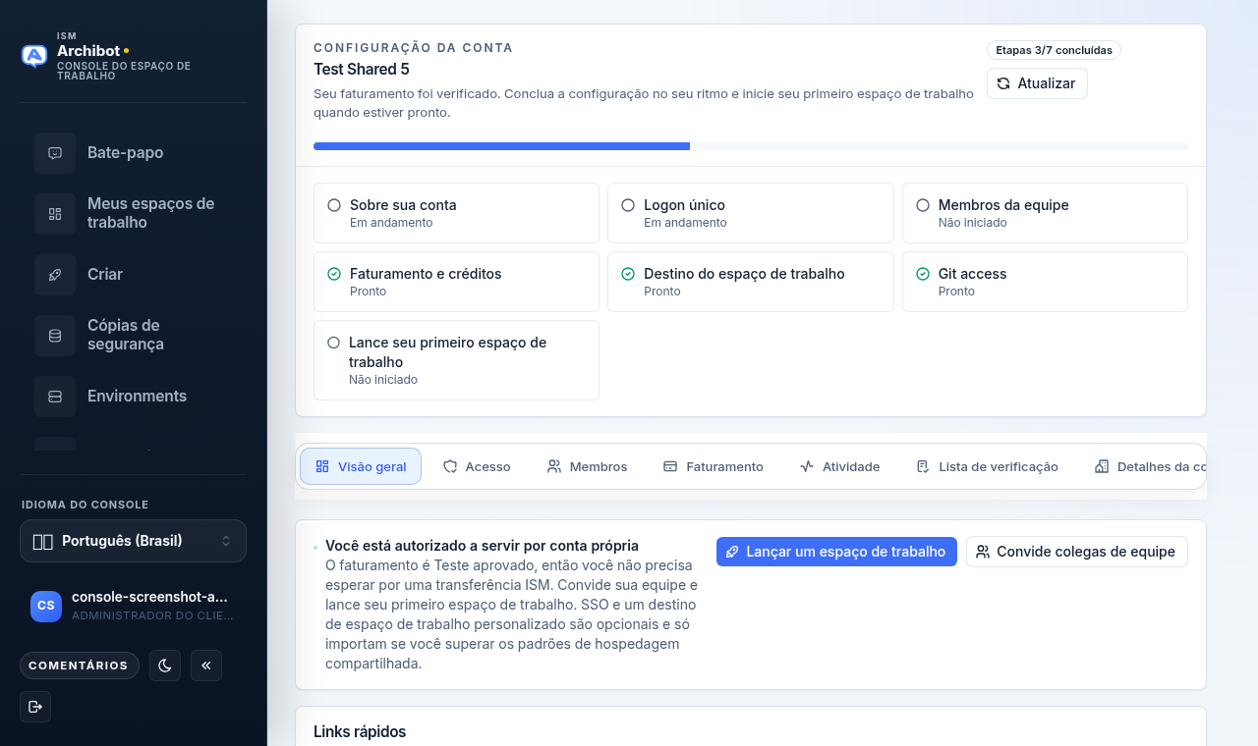Click the CS user avatar

pos(46,606)
